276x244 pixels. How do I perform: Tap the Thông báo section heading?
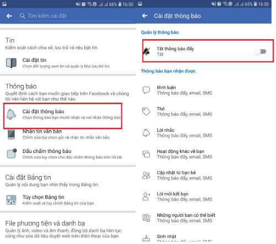[x=21, y=86]
